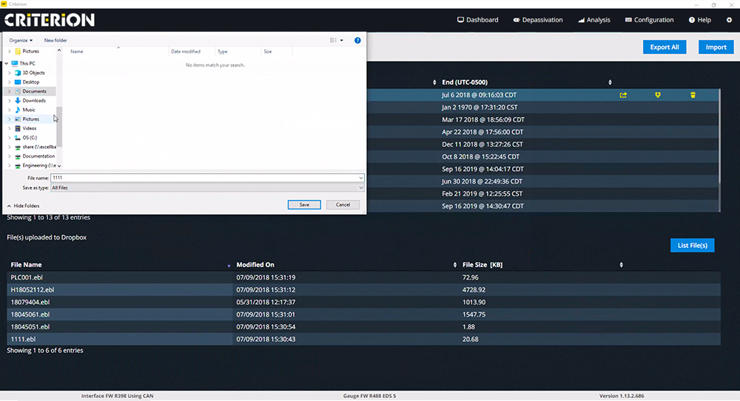Sort Dropbox files by Modified On column
The width and height of the screenshot is (740, 401).
[x=454, y=265]
